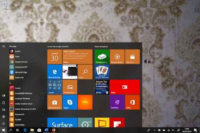Open the Skype tile

pos(70,102)
